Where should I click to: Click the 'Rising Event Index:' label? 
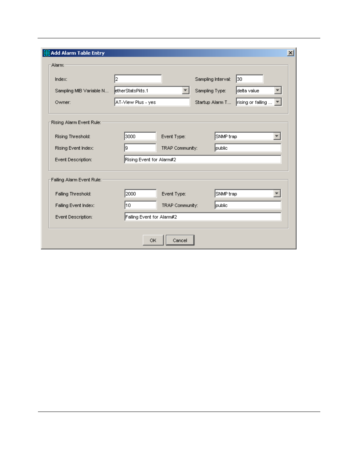click(74, 148)
